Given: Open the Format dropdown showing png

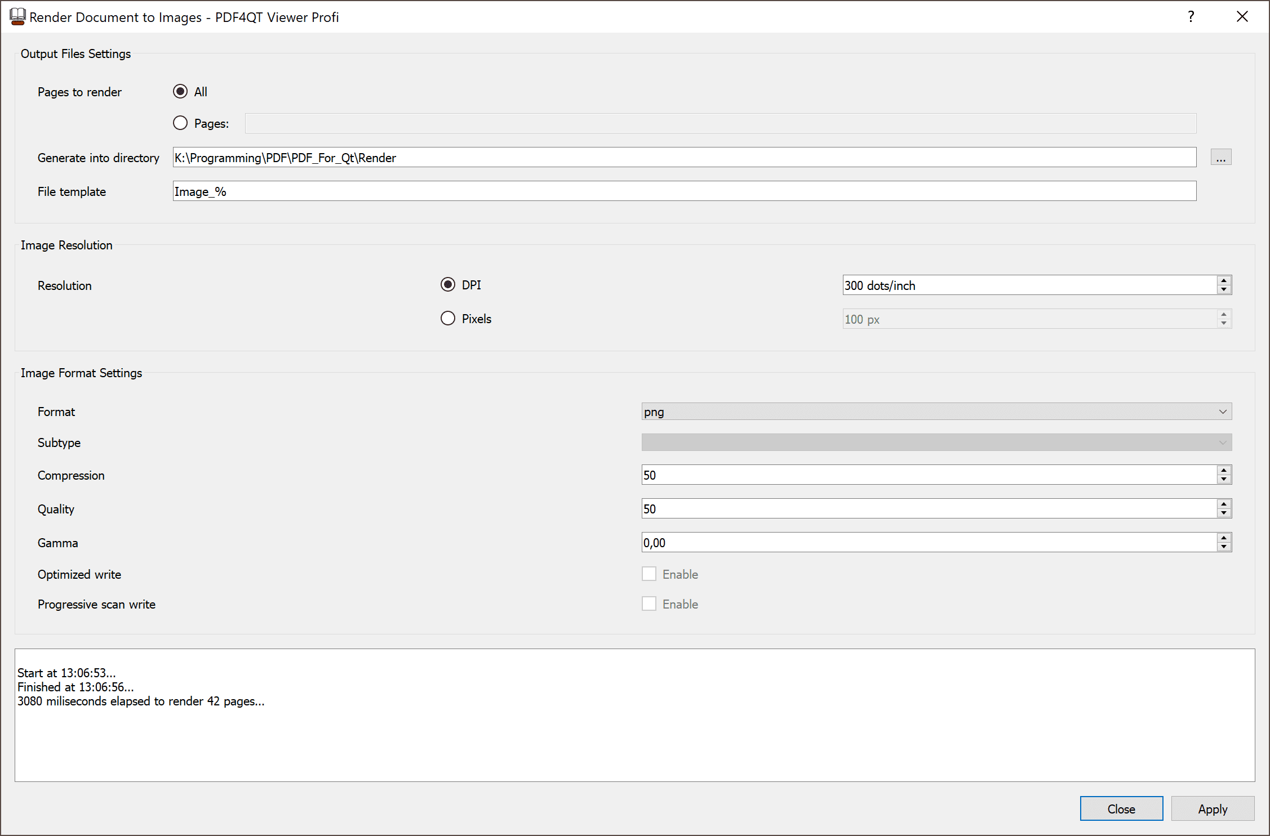Looking at the screenshot, I should (x=936, y=412).
